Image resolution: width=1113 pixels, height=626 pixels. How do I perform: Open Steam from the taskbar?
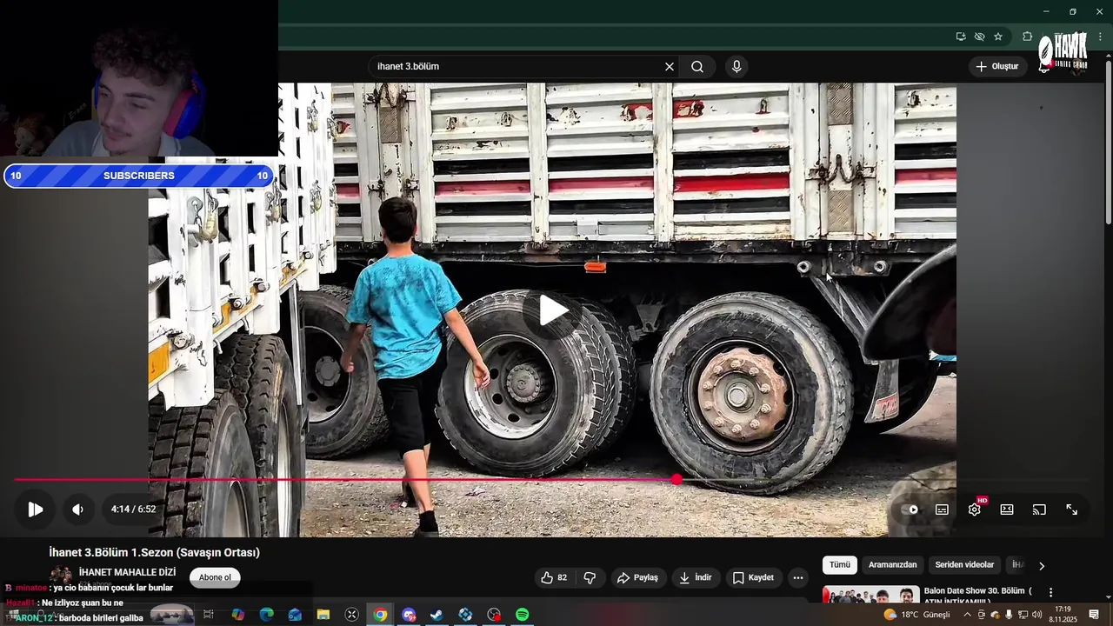coord(437,615)
